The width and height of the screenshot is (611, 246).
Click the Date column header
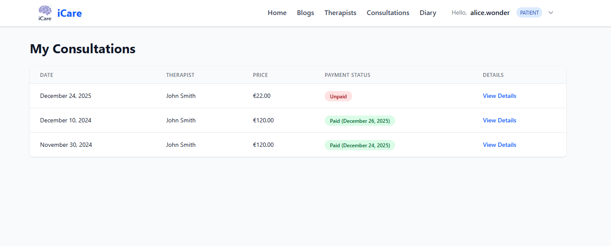(46, 75)
